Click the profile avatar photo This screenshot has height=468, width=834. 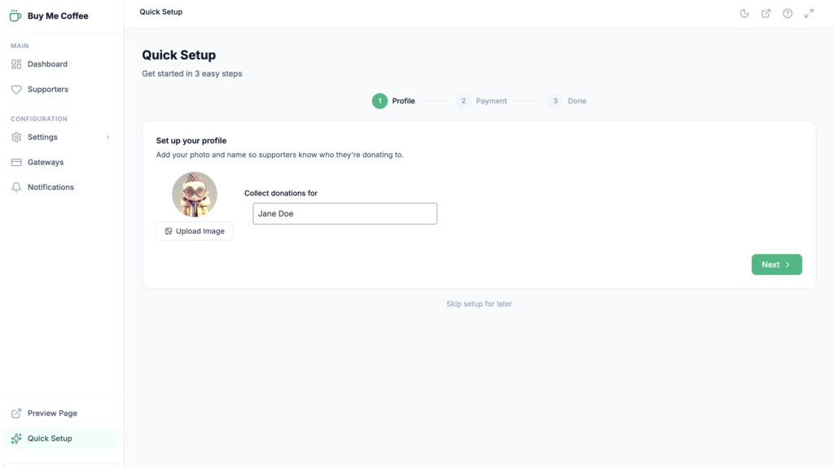[x=195, y=195]
